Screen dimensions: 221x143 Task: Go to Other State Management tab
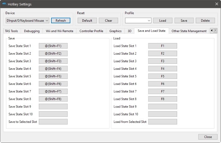coord(189,31)
